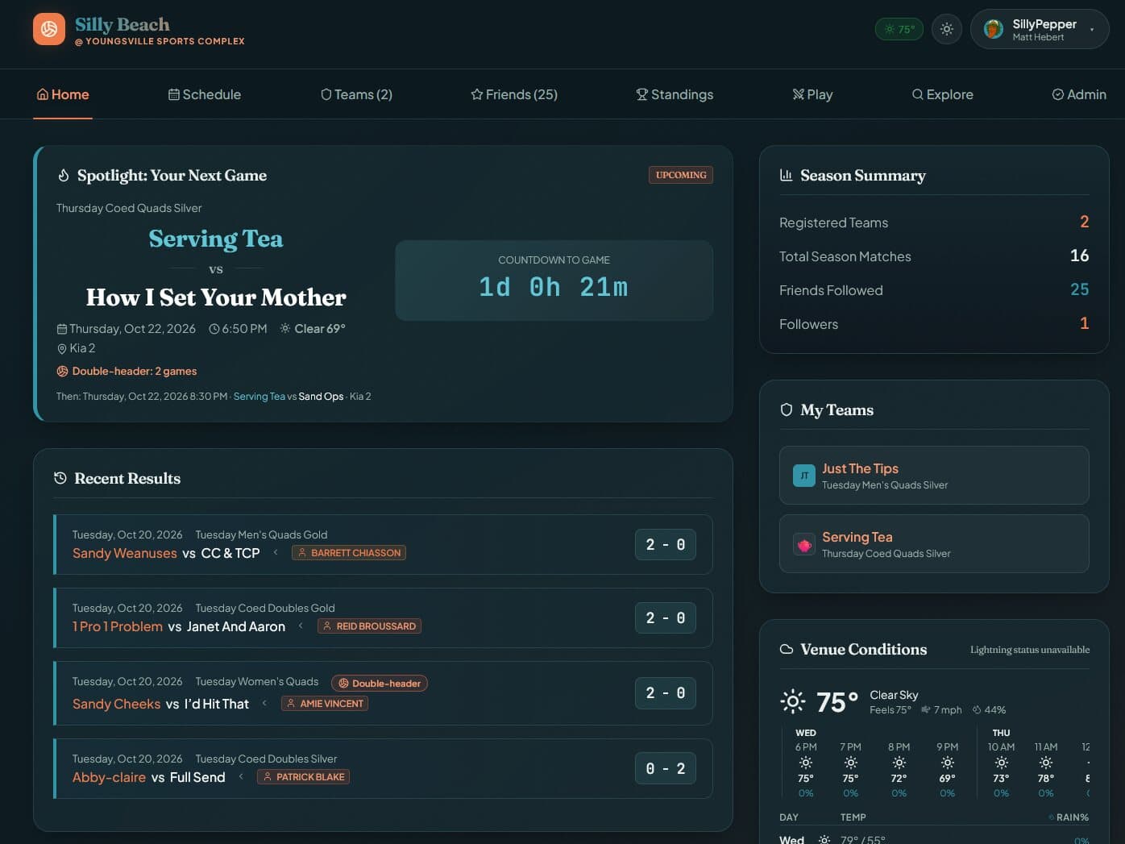Screen dimensions: 1125x844
Task: Expand the Abby-claire vs Full Send chevron
Action: (241, 777)
